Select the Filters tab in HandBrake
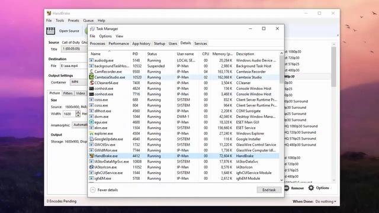This screenshot has width=379, height=213. [x=68, y=93]
